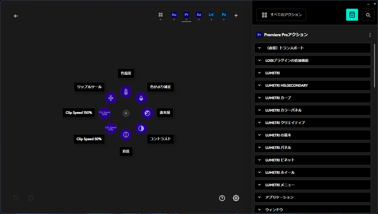Expand the LUMETRI ビネット group
Screen dimensions: 378x214
312,160
